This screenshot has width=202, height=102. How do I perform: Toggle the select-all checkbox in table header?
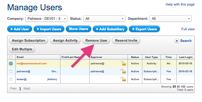11,57
